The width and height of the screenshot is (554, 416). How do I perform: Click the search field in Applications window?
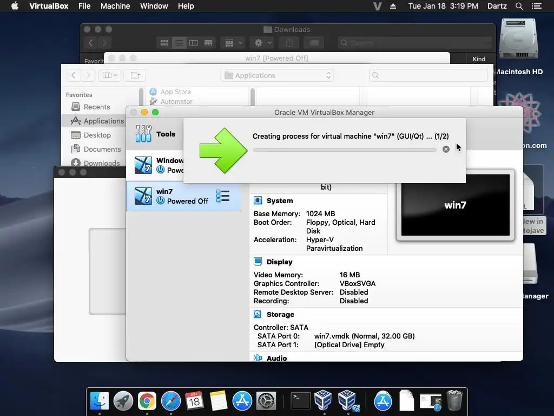click(x=428, y=75)
